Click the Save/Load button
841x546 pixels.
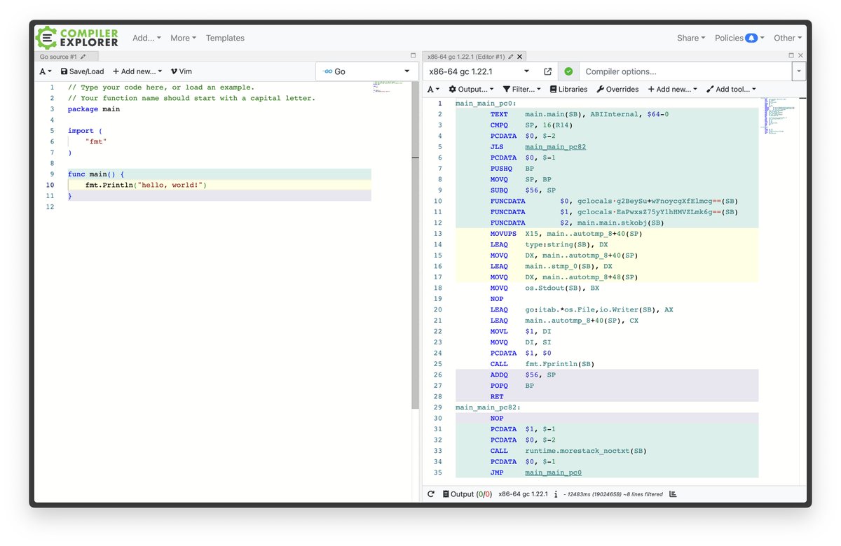click(x=82, y=71)
